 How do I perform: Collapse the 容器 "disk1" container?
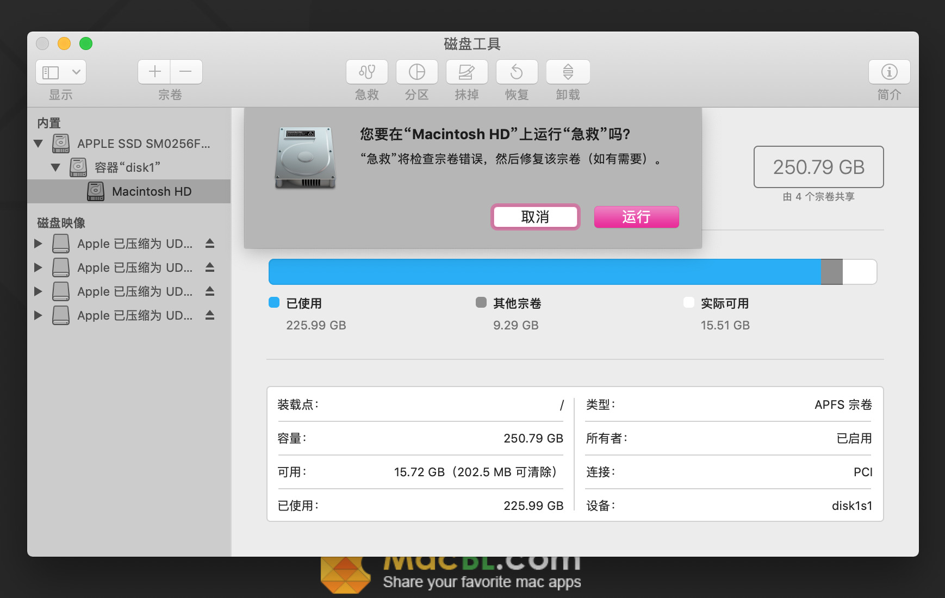pyautogui.click(x=55, y=167)
